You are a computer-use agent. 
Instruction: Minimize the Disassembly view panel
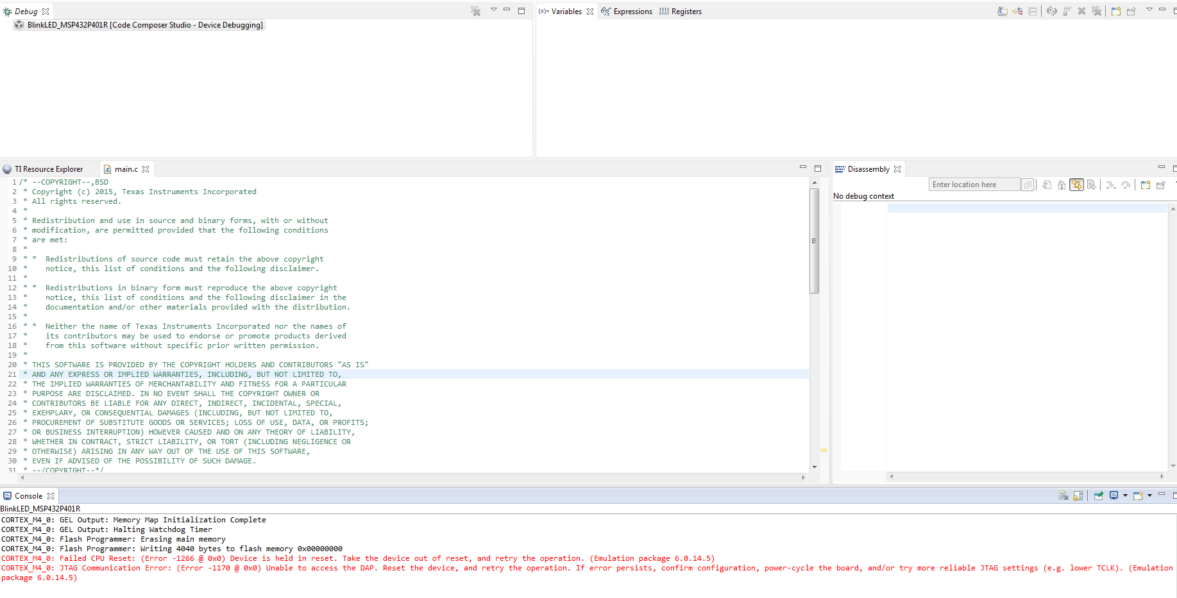[1162, 167]
